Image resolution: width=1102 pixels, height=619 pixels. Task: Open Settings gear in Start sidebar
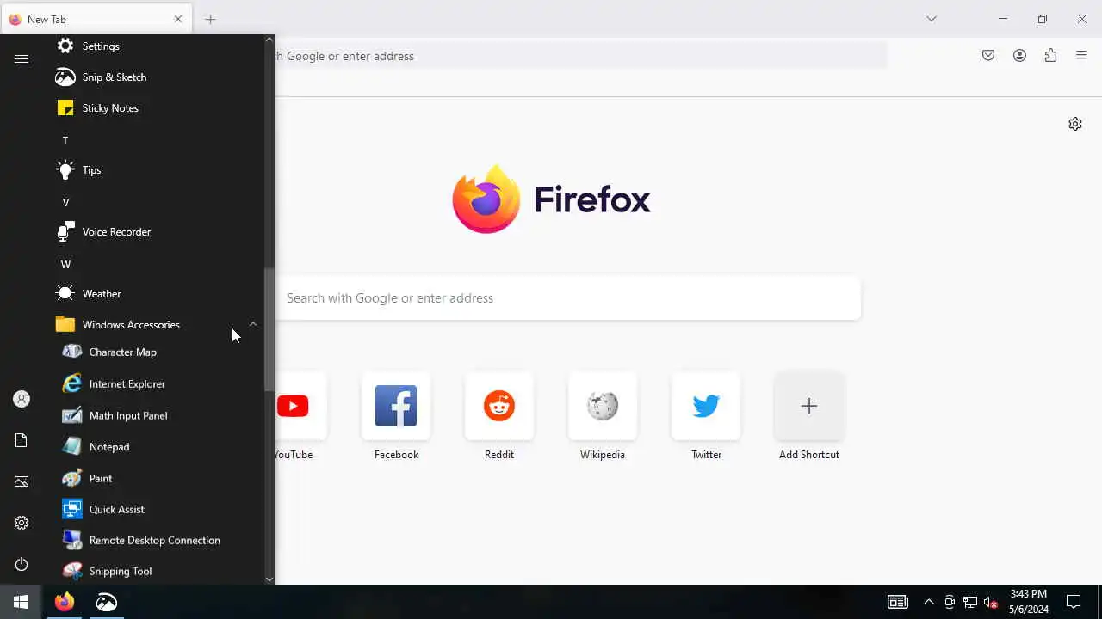pyautogui.click(x=22, y=523)
